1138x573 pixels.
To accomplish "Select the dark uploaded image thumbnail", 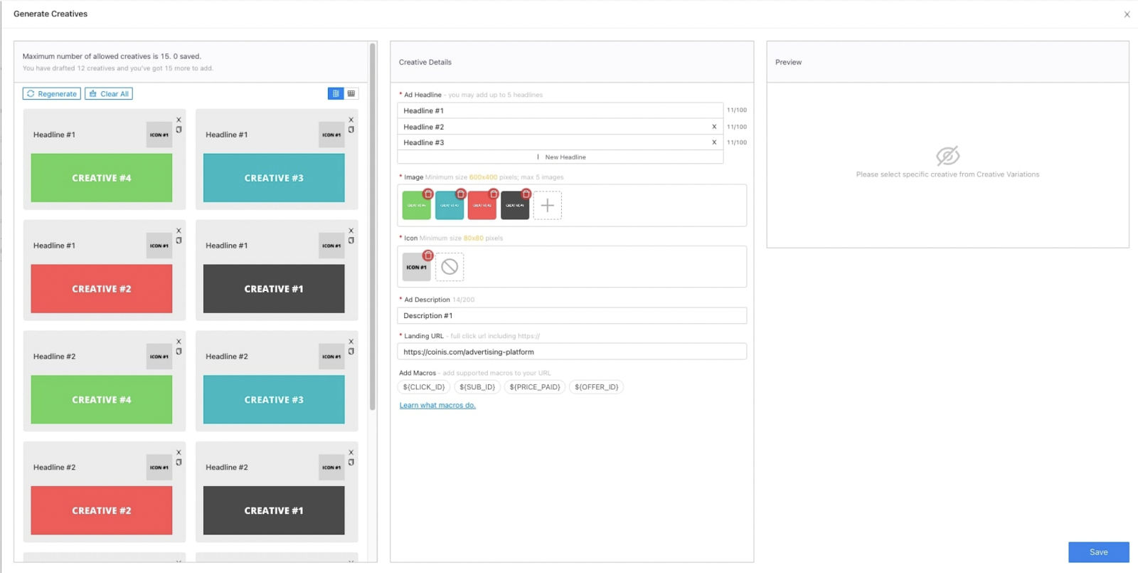I will (x=514, y=206).
